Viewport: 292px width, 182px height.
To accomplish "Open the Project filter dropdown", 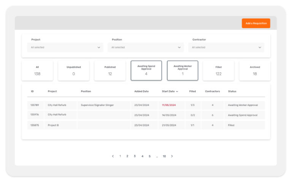I will (x=65, y=47).
